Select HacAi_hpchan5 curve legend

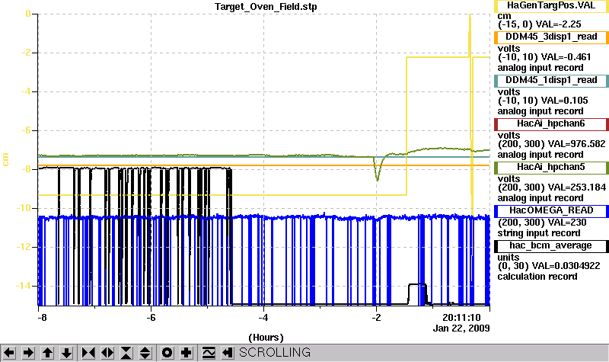pos(551,168)
